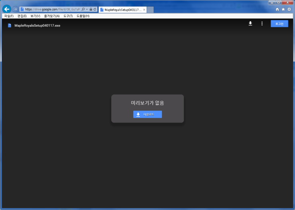The width and height of the screenshot is (295, 210).
Task: Open the three-dot more actions menu
Action: pyautogui.click(x=262, y=24)
